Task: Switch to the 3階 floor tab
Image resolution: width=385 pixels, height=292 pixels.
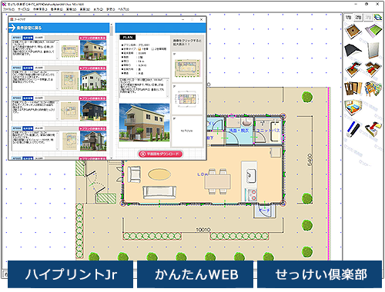Action: pos(368,18)
